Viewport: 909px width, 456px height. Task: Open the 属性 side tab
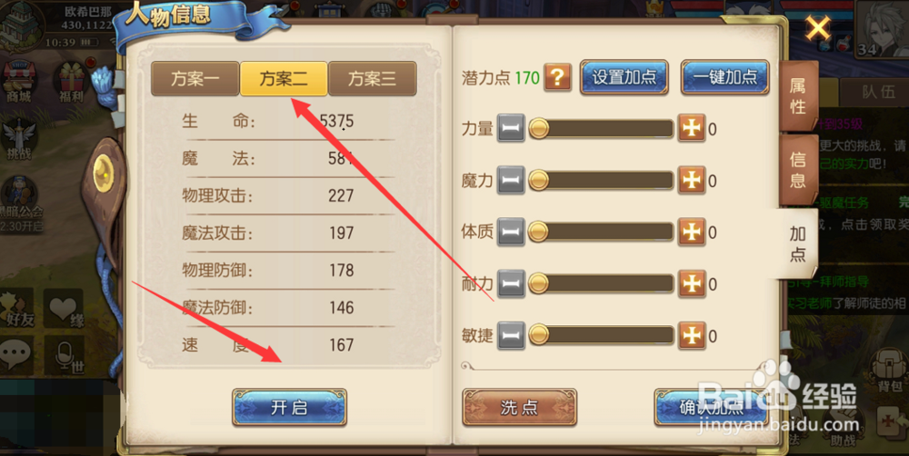(x=798, y=96)
